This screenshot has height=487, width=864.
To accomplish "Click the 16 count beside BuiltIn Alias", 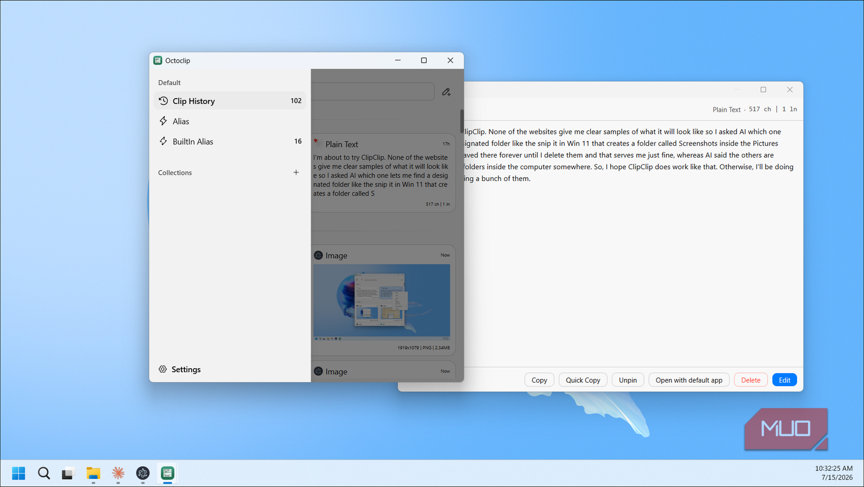I will coord(298,141).
